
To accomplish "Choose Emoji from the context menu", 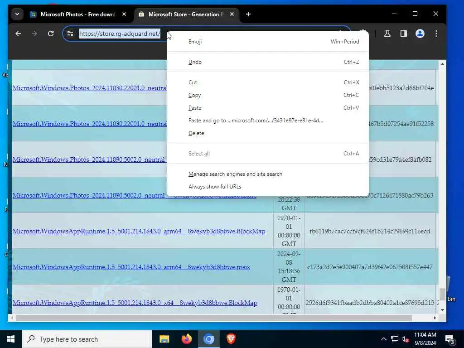I will coord(267,42).
